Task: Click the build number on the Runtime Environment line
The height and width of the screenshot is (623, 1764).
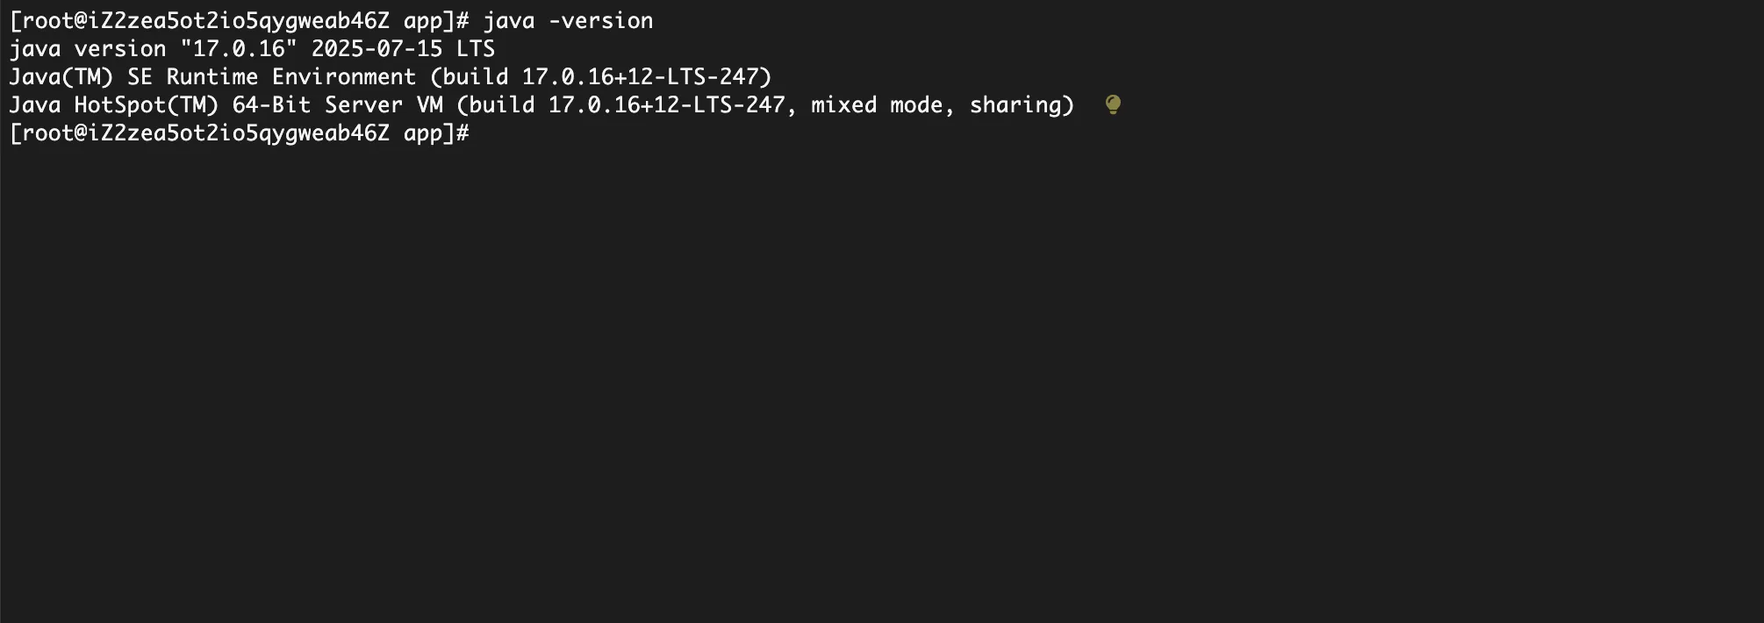Action: (647, 76)
